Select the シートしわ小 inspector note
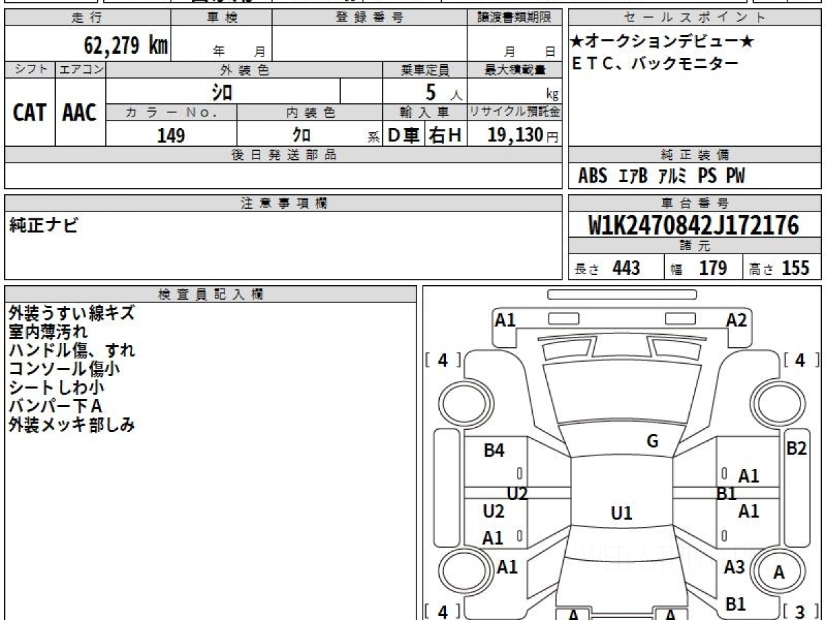This screenshot has width=826, height=620. point(56,387)
